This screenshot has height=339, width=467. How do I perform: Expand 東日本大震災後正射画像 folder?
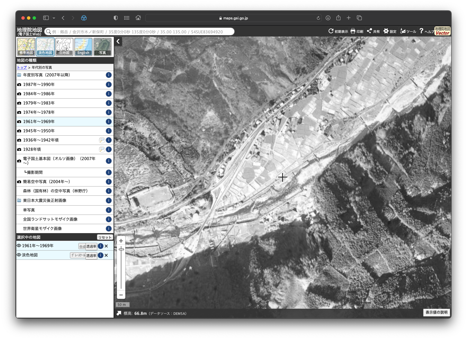(45, 201)
